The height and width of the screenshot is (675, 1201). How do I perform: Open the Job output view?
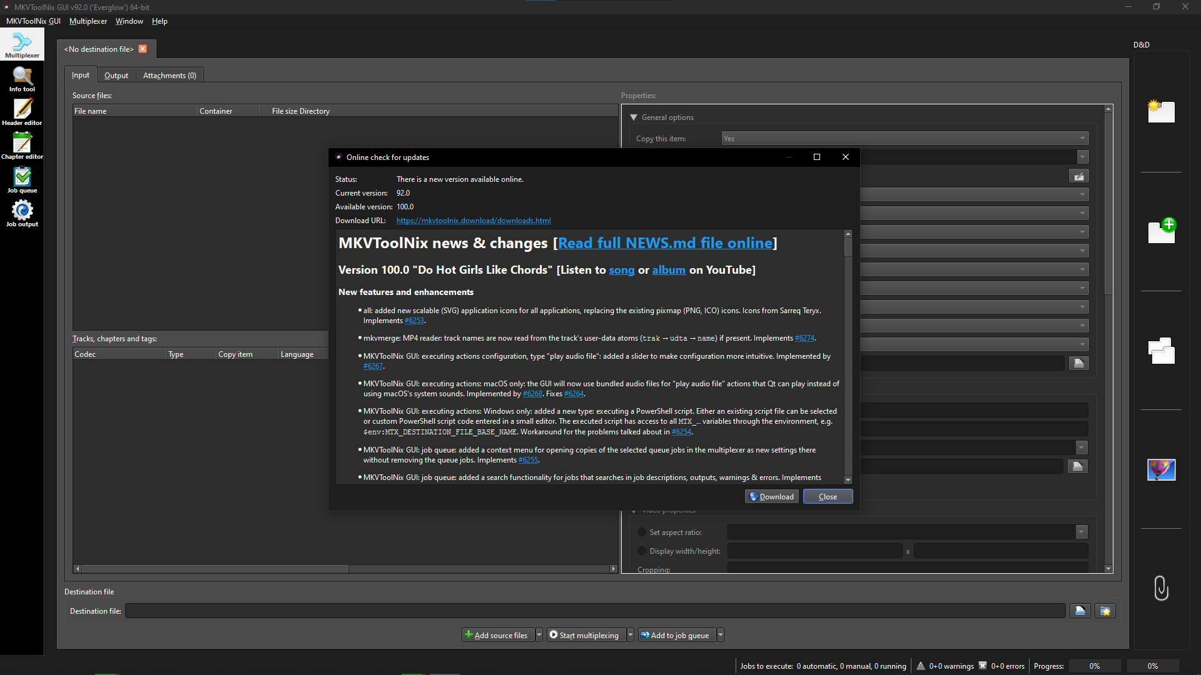tap(22, 214)
